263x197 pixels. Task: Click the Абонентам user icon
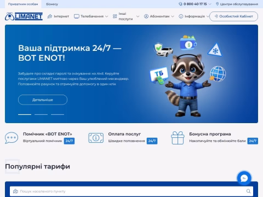[x=146, y=16]
